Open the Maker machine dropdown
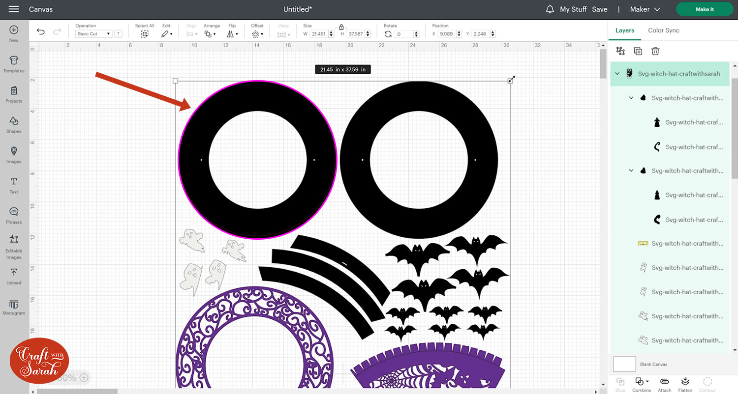The image size is (738, 394). pos(646,9)
